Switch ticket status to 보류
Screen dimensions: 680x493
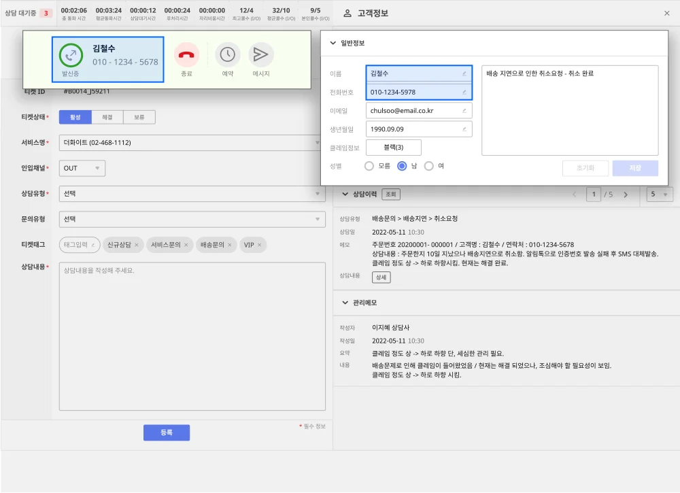tap(140, 116)
